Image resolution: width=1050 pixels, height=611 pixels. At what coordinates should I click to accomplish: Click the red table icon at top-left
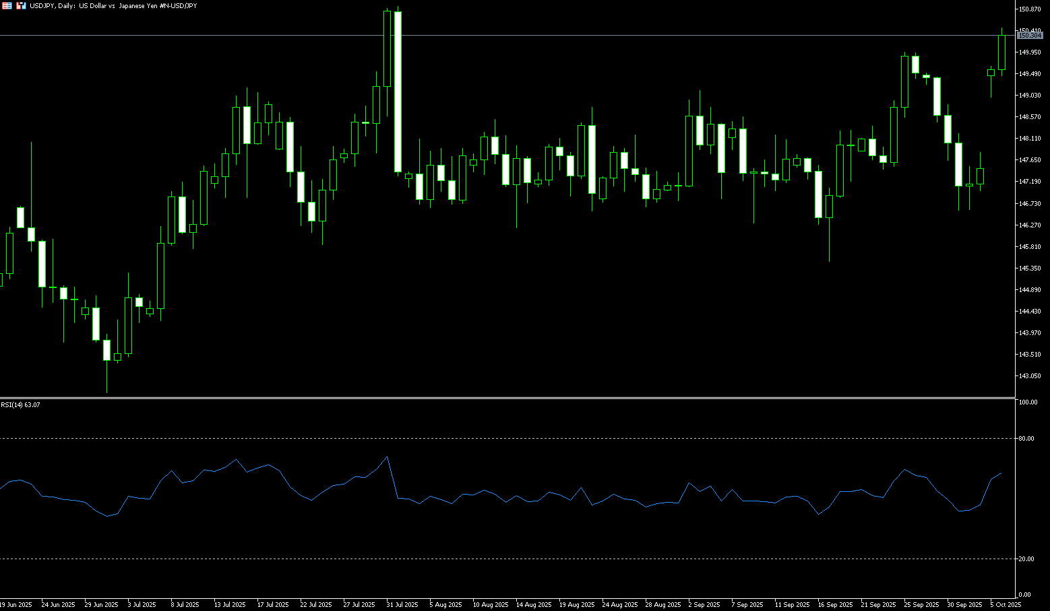[x=7, y=5]
